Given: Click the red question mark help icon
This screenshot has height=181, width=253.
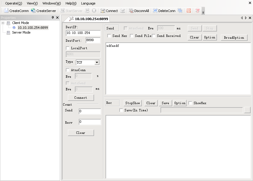Looking at the screenshot, I should pos(197,11).
